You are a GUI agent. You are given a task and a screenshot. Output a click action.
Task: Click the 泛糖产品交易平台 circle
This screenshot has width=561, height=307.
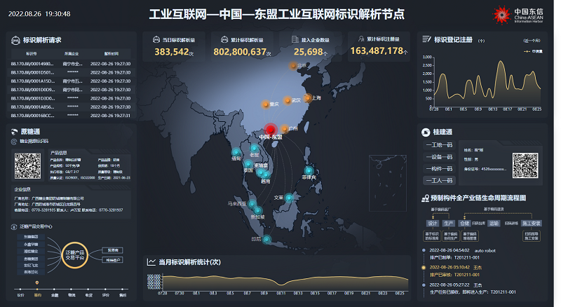coord(75,254)
